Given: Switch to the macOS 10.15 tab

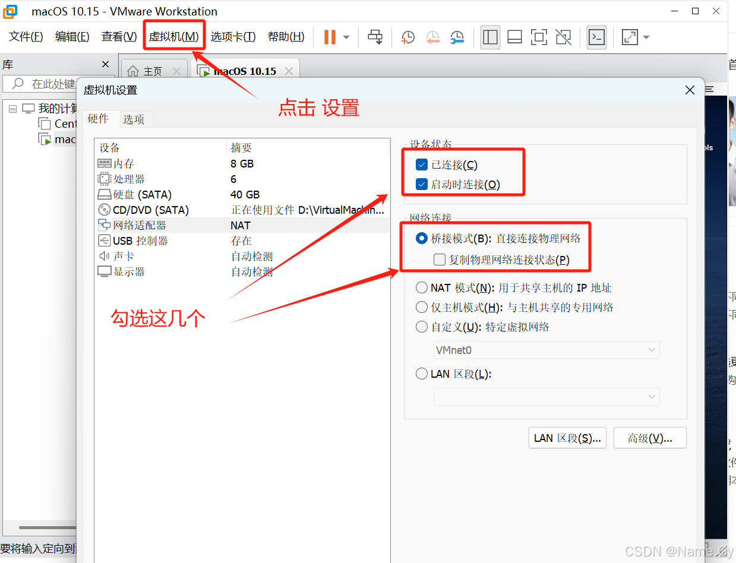Looking at the screenshot, I should [245, 71].
